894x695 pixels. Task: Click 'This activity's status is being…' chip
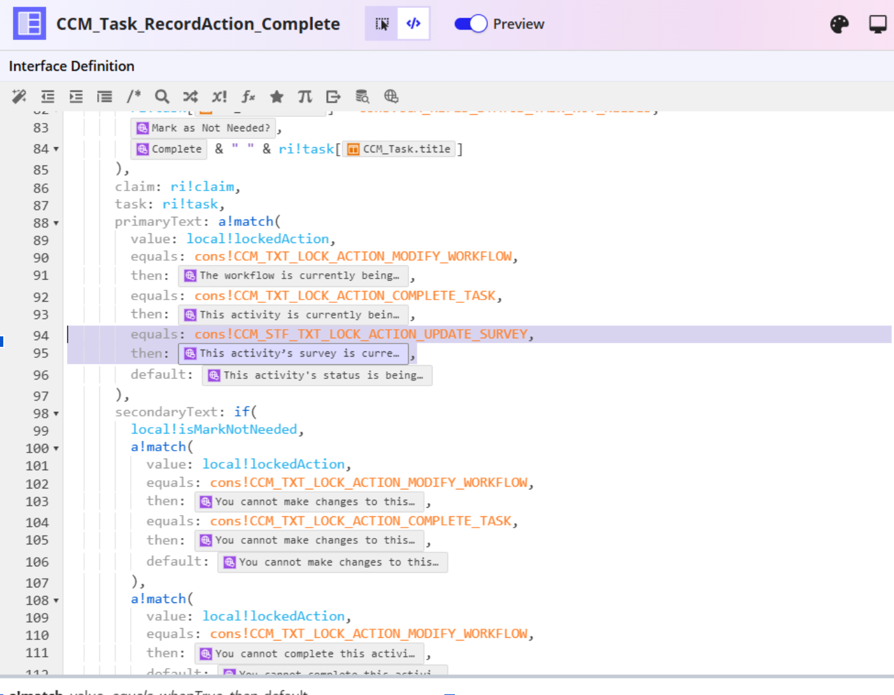tap(317, 375)
